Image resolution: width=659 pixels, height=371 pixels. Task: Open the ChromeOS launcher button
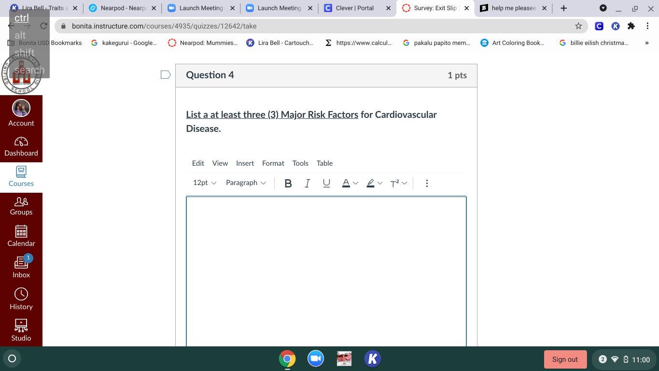(12, 358)
